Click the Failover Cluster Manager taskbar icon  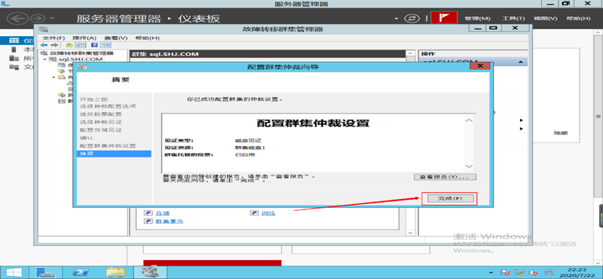pos(149,272)
